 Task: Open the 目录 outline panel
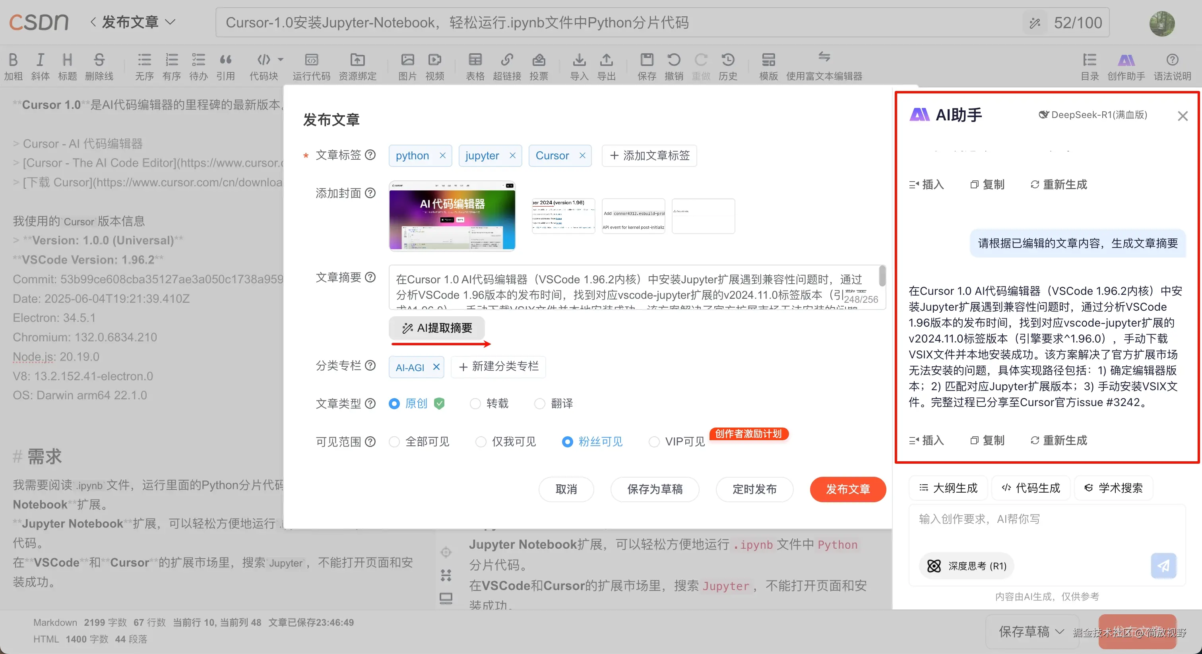(x=1089, y=65)
